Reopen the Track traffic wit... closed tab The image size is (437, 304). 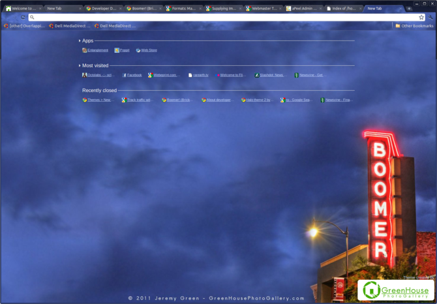138,100
